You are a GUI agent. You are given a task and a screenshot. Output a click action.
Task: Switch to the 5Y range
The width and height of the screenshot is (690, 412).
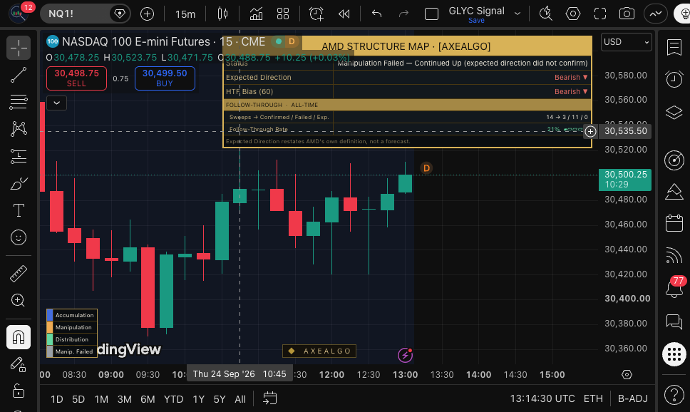[x=220, y=399]
